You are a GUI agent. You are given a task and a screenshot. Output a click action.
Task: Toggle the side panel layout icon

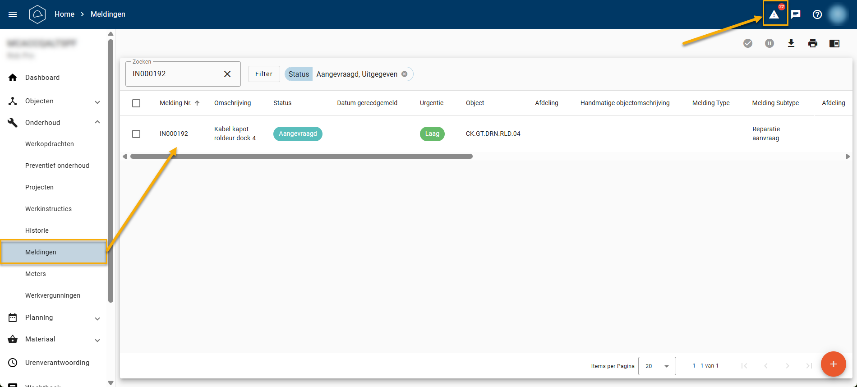(834, 43)
